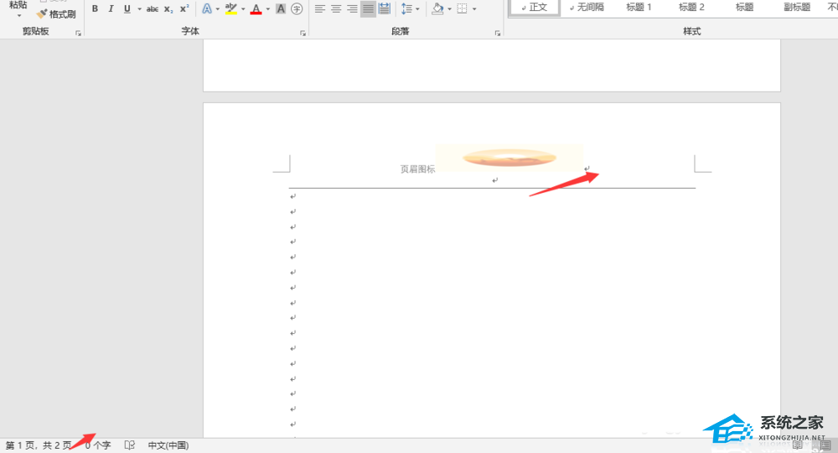The width and height of the screenshot is (838, 453).
Task: Click the enclosed character icon
Action: 297,8
